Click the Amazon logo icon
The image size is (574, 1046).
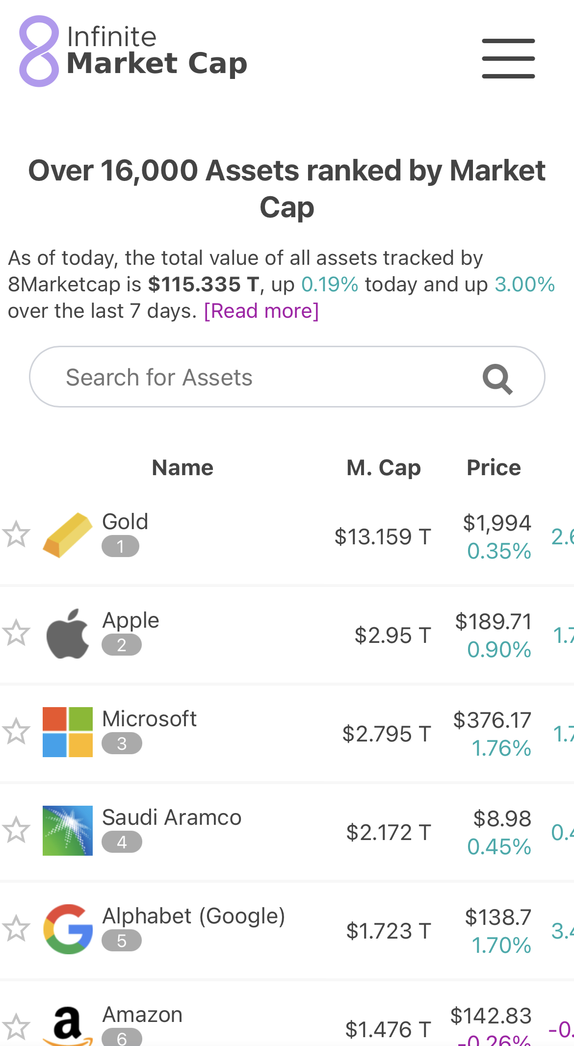[68, 1025]
